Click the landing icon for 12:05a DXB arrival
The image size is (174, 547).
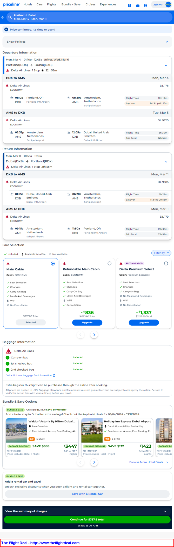point(69,132)
